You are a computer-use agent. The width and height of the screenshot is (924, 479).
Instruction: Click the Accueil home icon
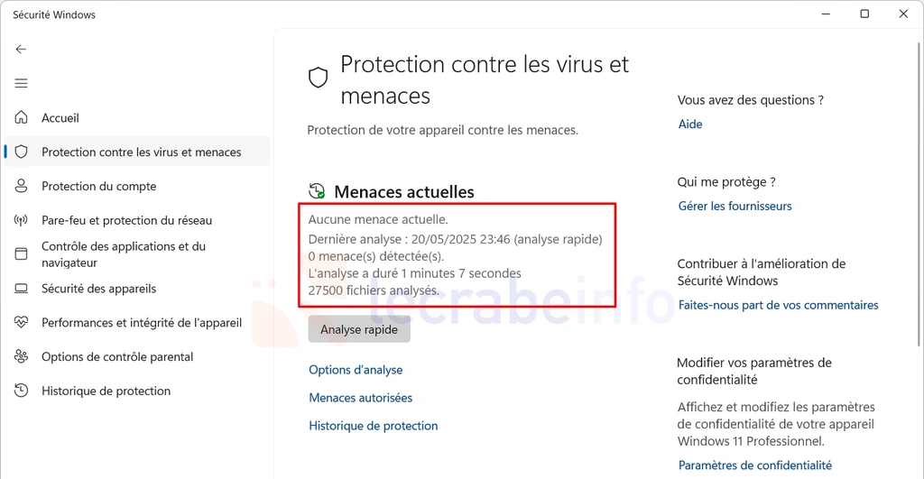coord(22,117)
